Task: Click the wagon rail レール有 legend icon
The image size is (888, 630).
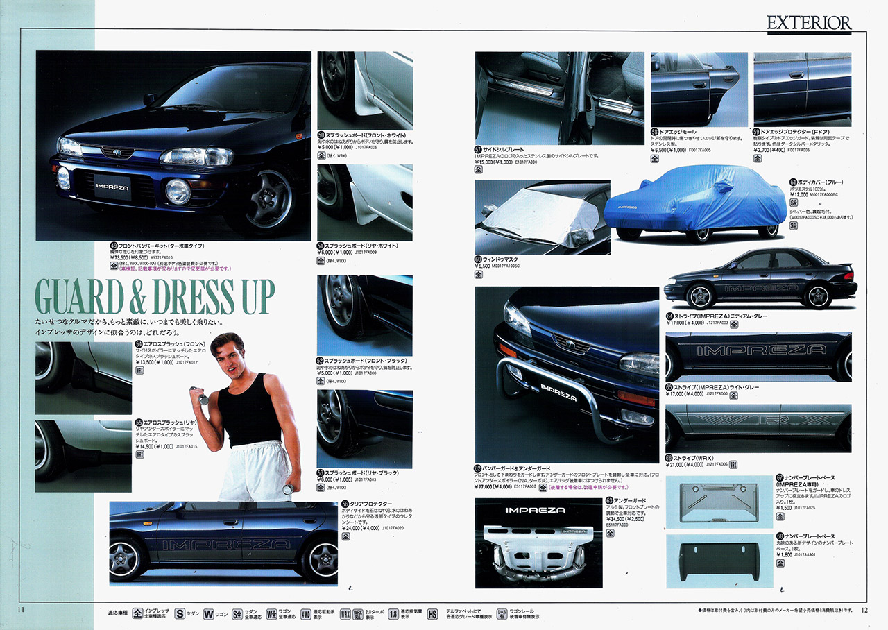Action: (501, 614)
